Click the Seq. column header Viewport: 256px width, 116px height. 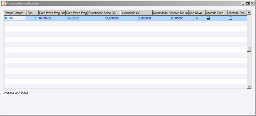point(33,13)
